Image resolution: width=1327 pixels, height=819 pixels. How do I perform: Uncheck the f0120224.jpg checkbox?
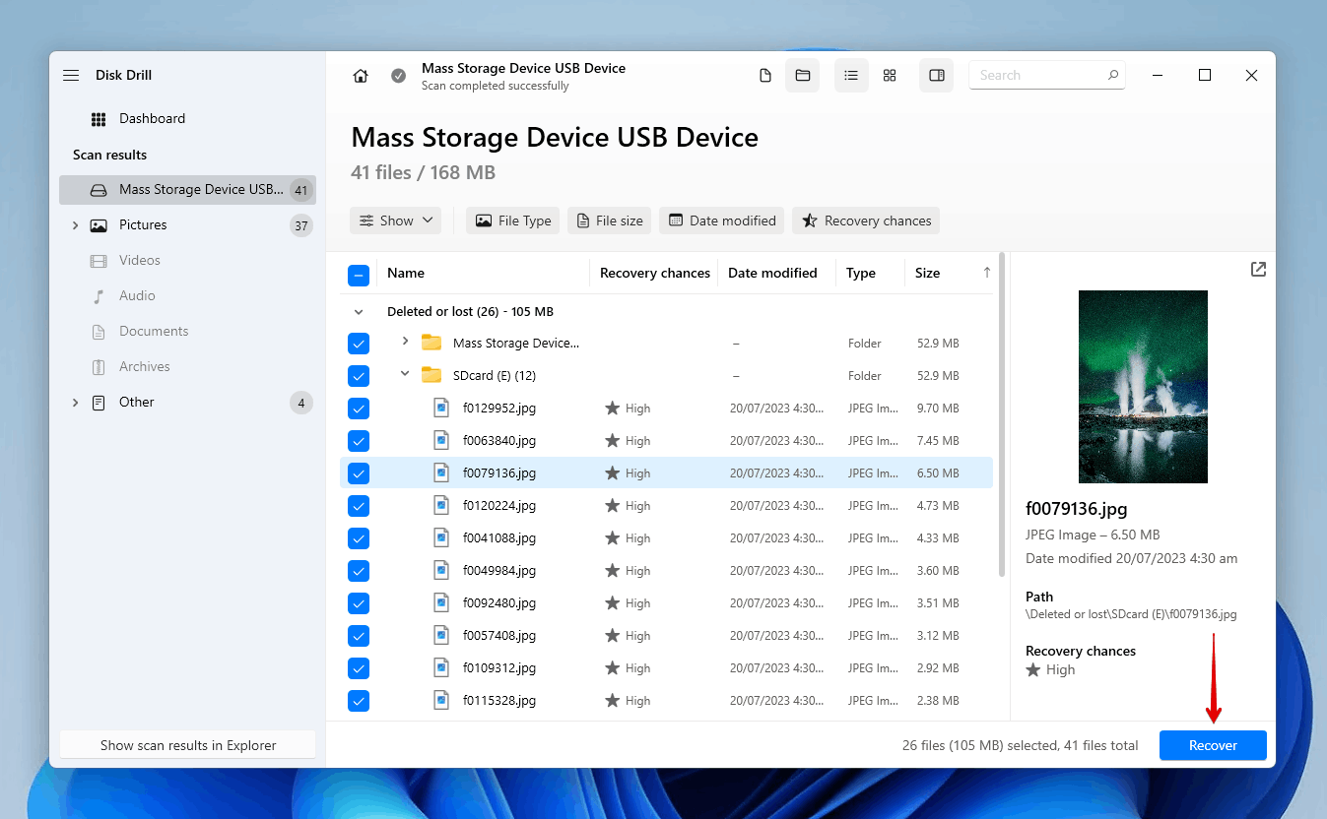pyautogui.click(x=359, y=506)
